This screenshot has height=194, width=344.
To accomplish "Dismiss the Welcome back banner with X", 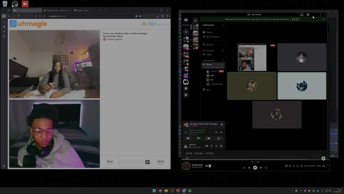I will pos(324,19).
